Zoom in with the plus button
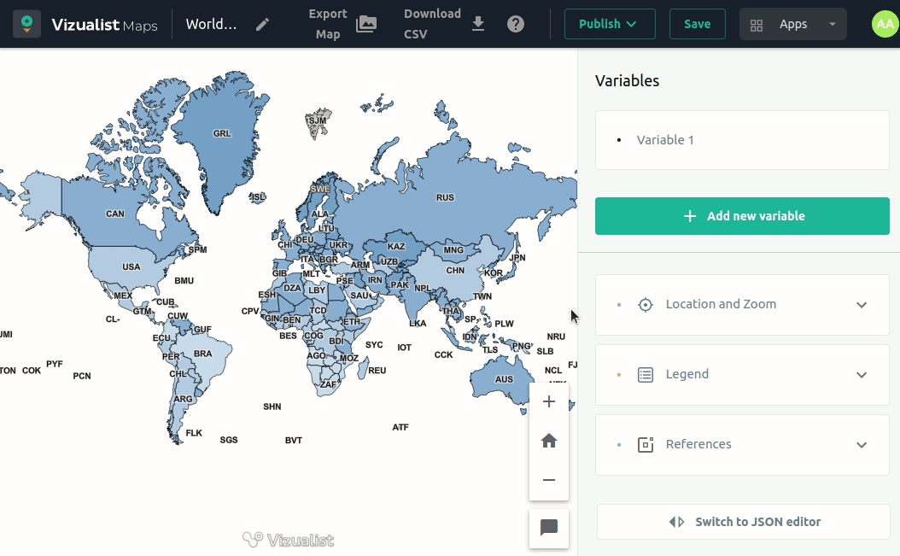Viewport: 900px width, 556px height. click(549, 401)
